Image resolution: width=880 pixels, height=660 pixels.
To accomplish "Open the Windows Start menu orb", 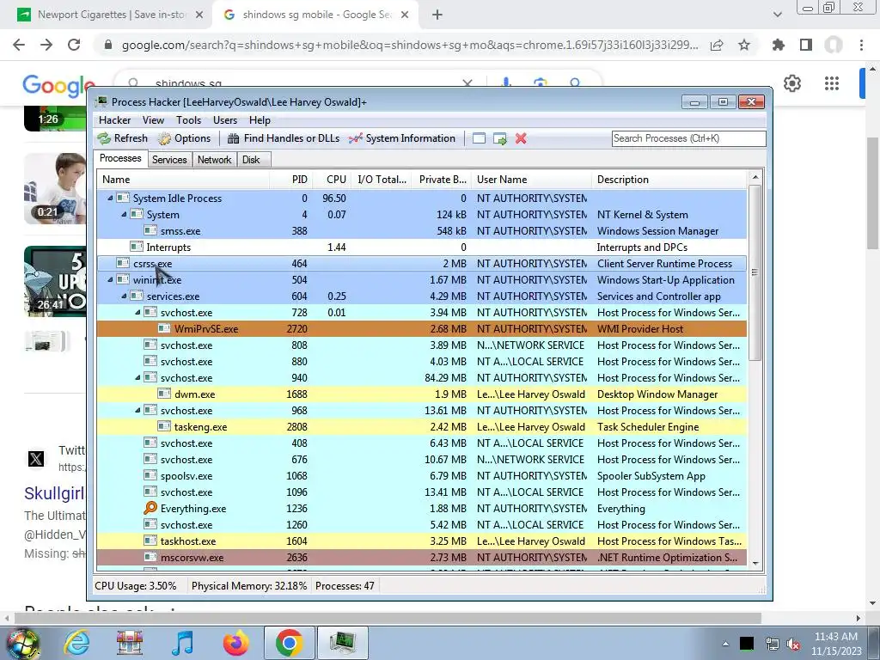I will (x=22, y=643).
